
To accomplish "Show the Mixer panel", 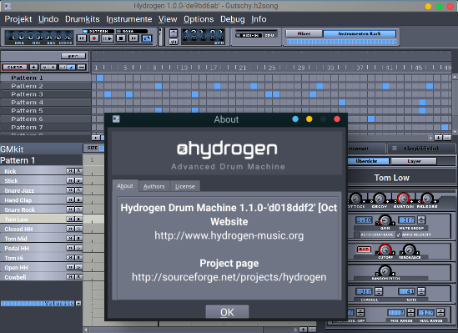I will coord(304,33).
